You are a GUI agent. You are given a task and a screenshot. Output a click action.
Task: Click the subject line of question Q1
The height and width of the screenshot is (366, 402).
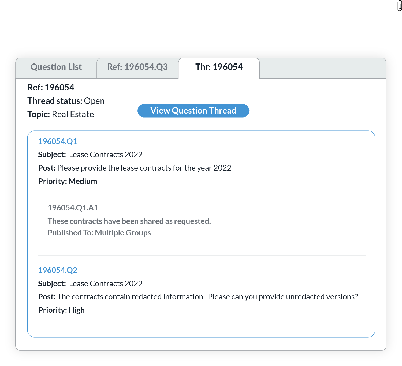click(x=90, y=154)
